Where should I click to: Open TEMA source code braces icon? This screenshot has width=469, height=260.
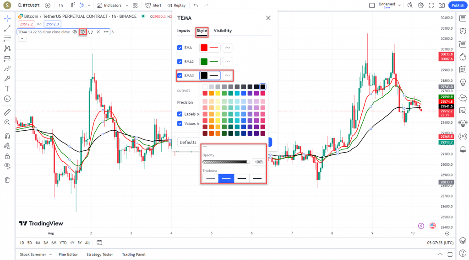tap(90, 32)
